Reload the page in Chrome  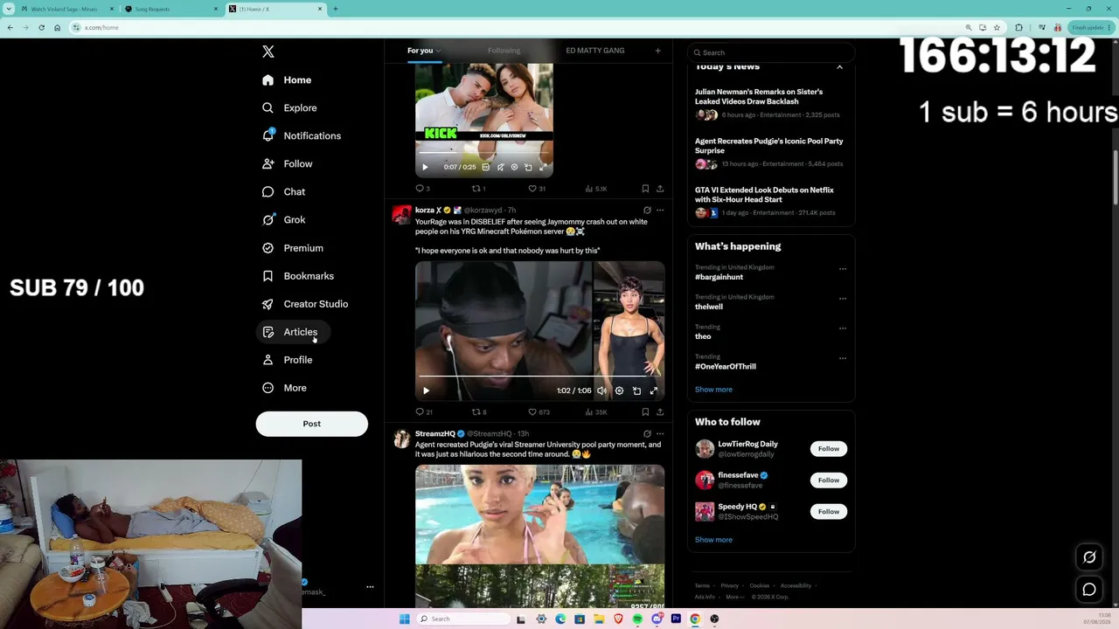pyautogui.click(x=41, y=27)
